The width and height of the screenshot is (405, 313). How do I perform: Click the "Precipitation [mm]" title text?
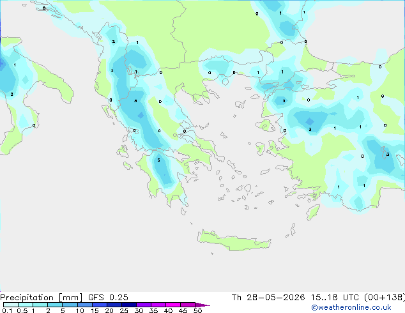[42, 298]
